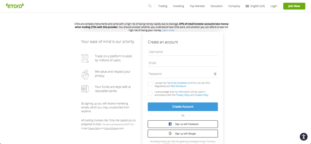The image size is (311, 144).
Task: Choose Sign up with Facebook
Action: click(x=183, y=124)
